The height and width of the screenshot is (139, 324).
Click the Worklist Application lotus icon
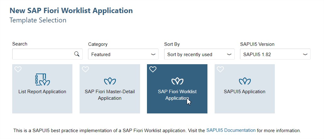point(177,81)
